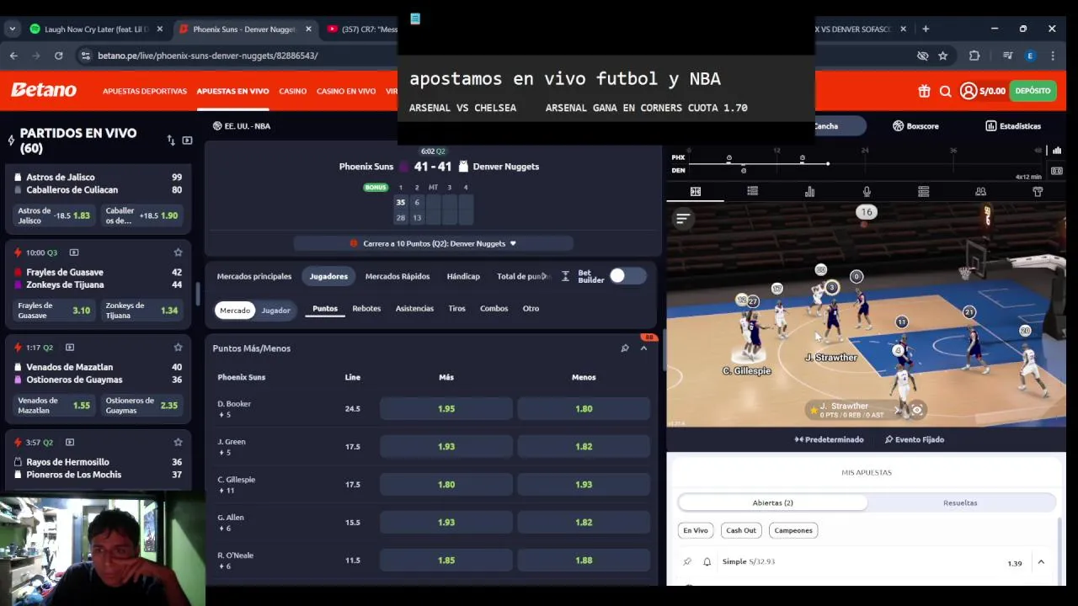1078x606 pixels.
Task: Open the gift promotions icon in Betano header
Action: [x=924, y=91]
